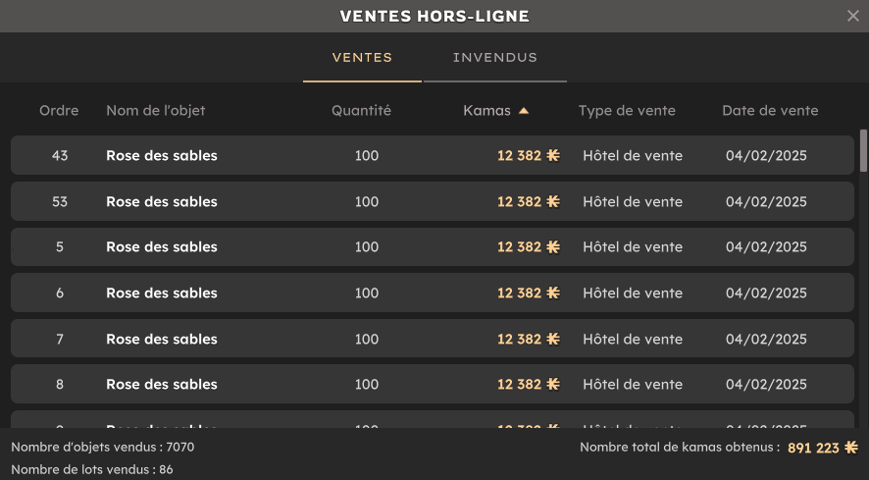Sort by Nom de l'objet column header
This screenshot has width=869, height=480.
tap(155, 111)
